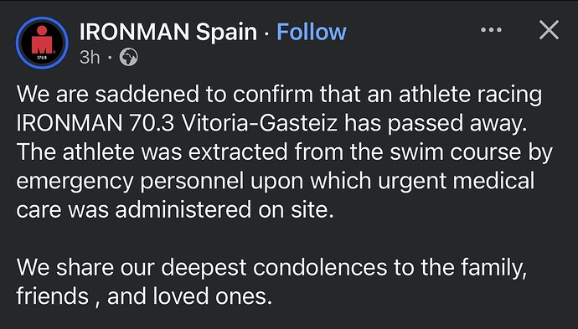Click the globe public audience icon

point(129,57)
